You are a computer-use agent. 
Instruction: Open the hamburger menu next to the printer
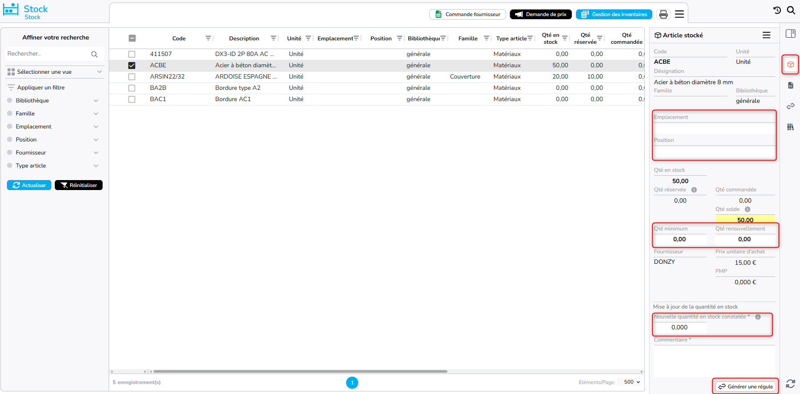tap(680, 14)
